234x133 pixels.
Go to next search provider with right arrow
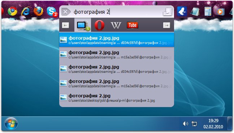click(166, 25)
